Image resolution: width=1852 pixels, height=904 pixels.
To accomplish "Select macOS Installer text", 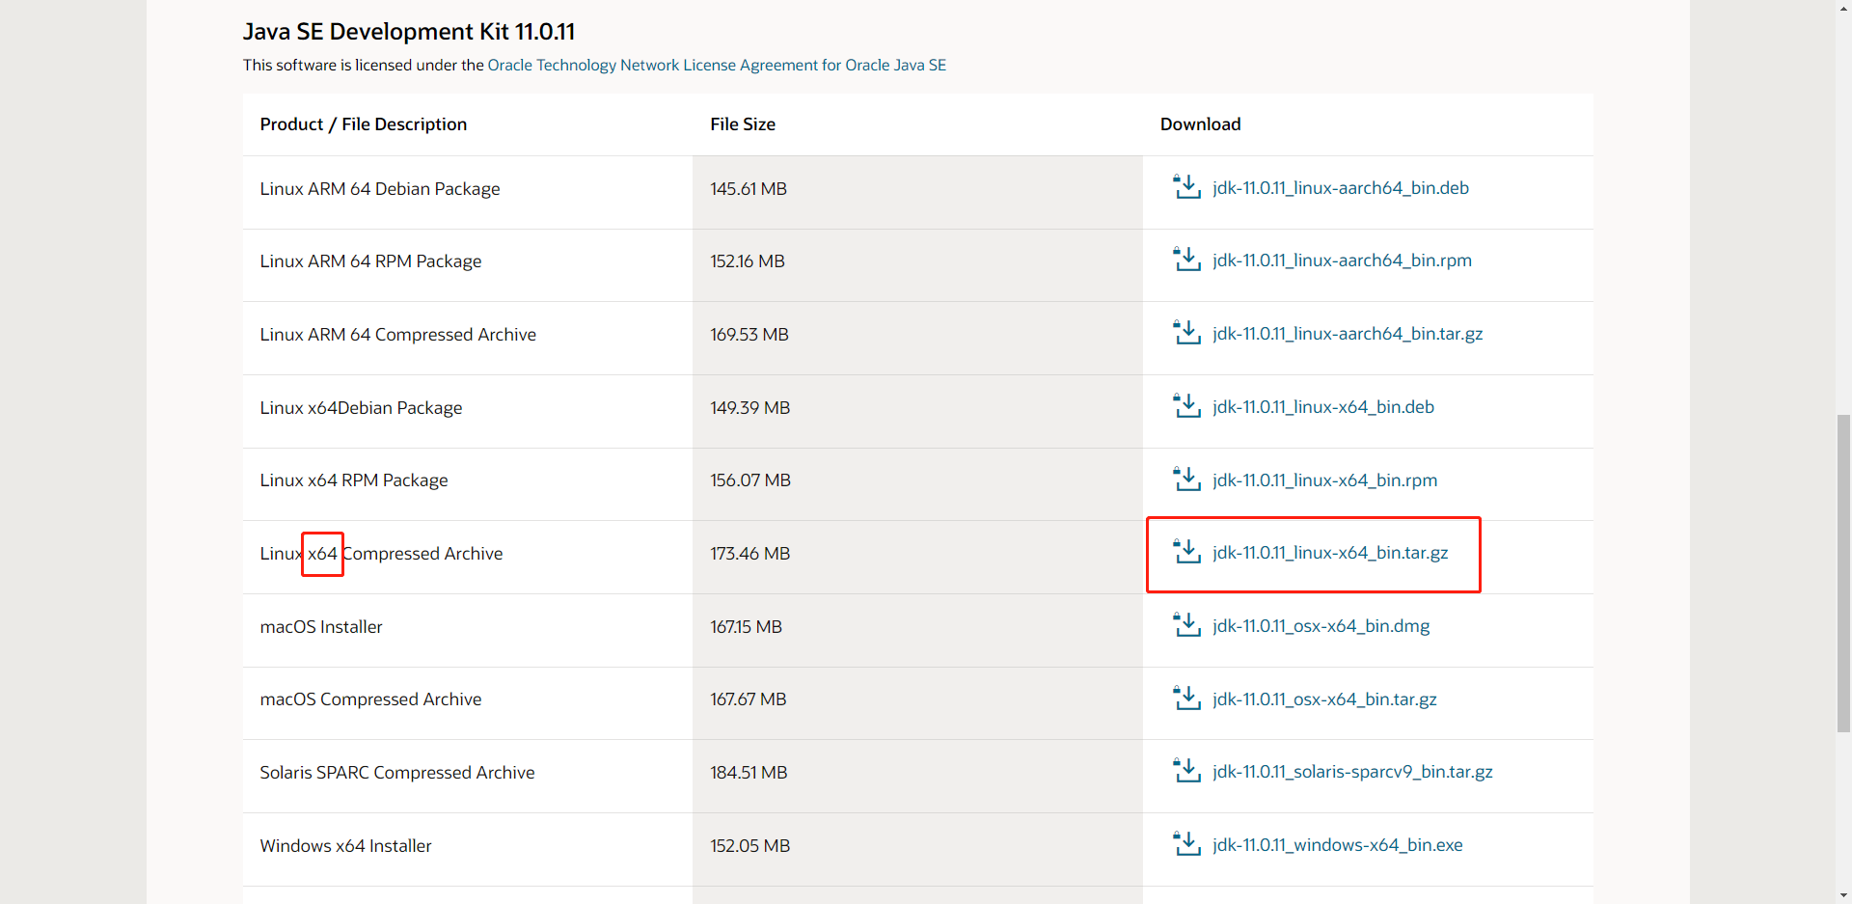I will pyautogui.click(x=321, y=627).
